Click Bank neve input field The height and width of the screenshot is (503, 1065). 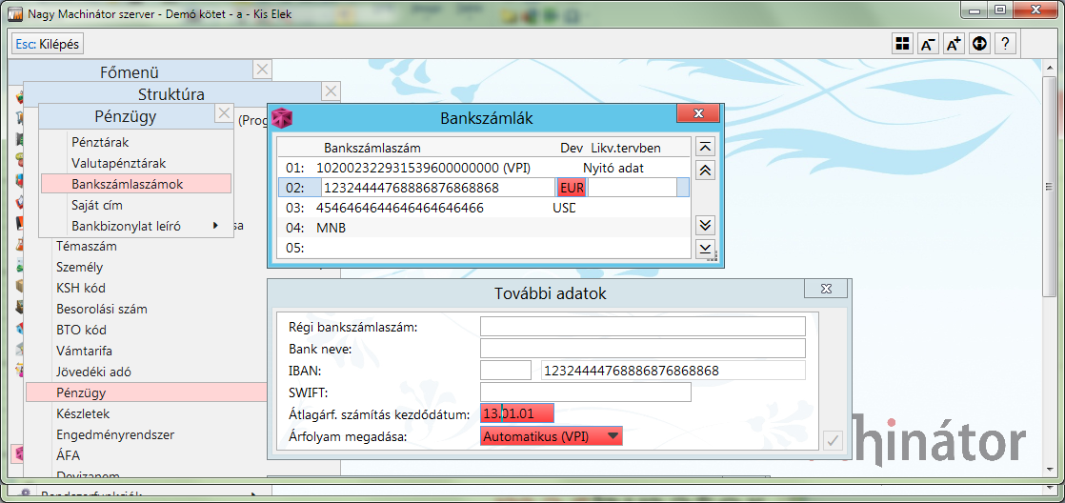click(x=643, y=349)
